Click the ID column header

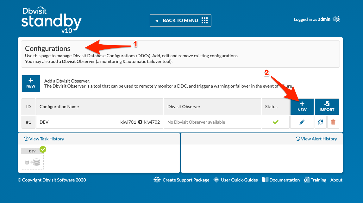(28, 107)
